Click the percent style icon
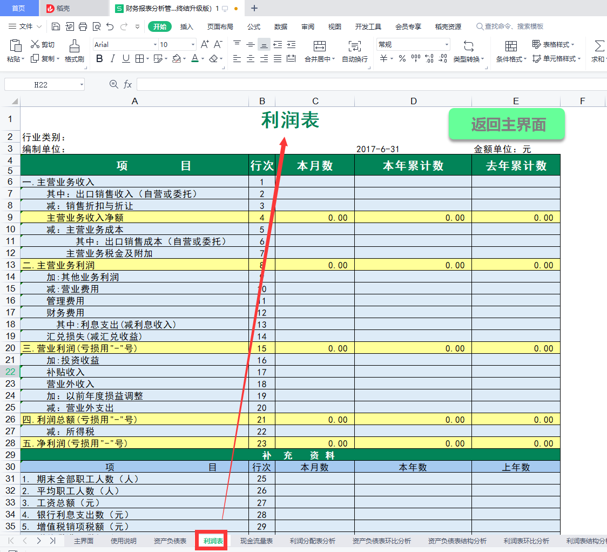The height and width of the screenshot is (552, 607). point(402,59)
